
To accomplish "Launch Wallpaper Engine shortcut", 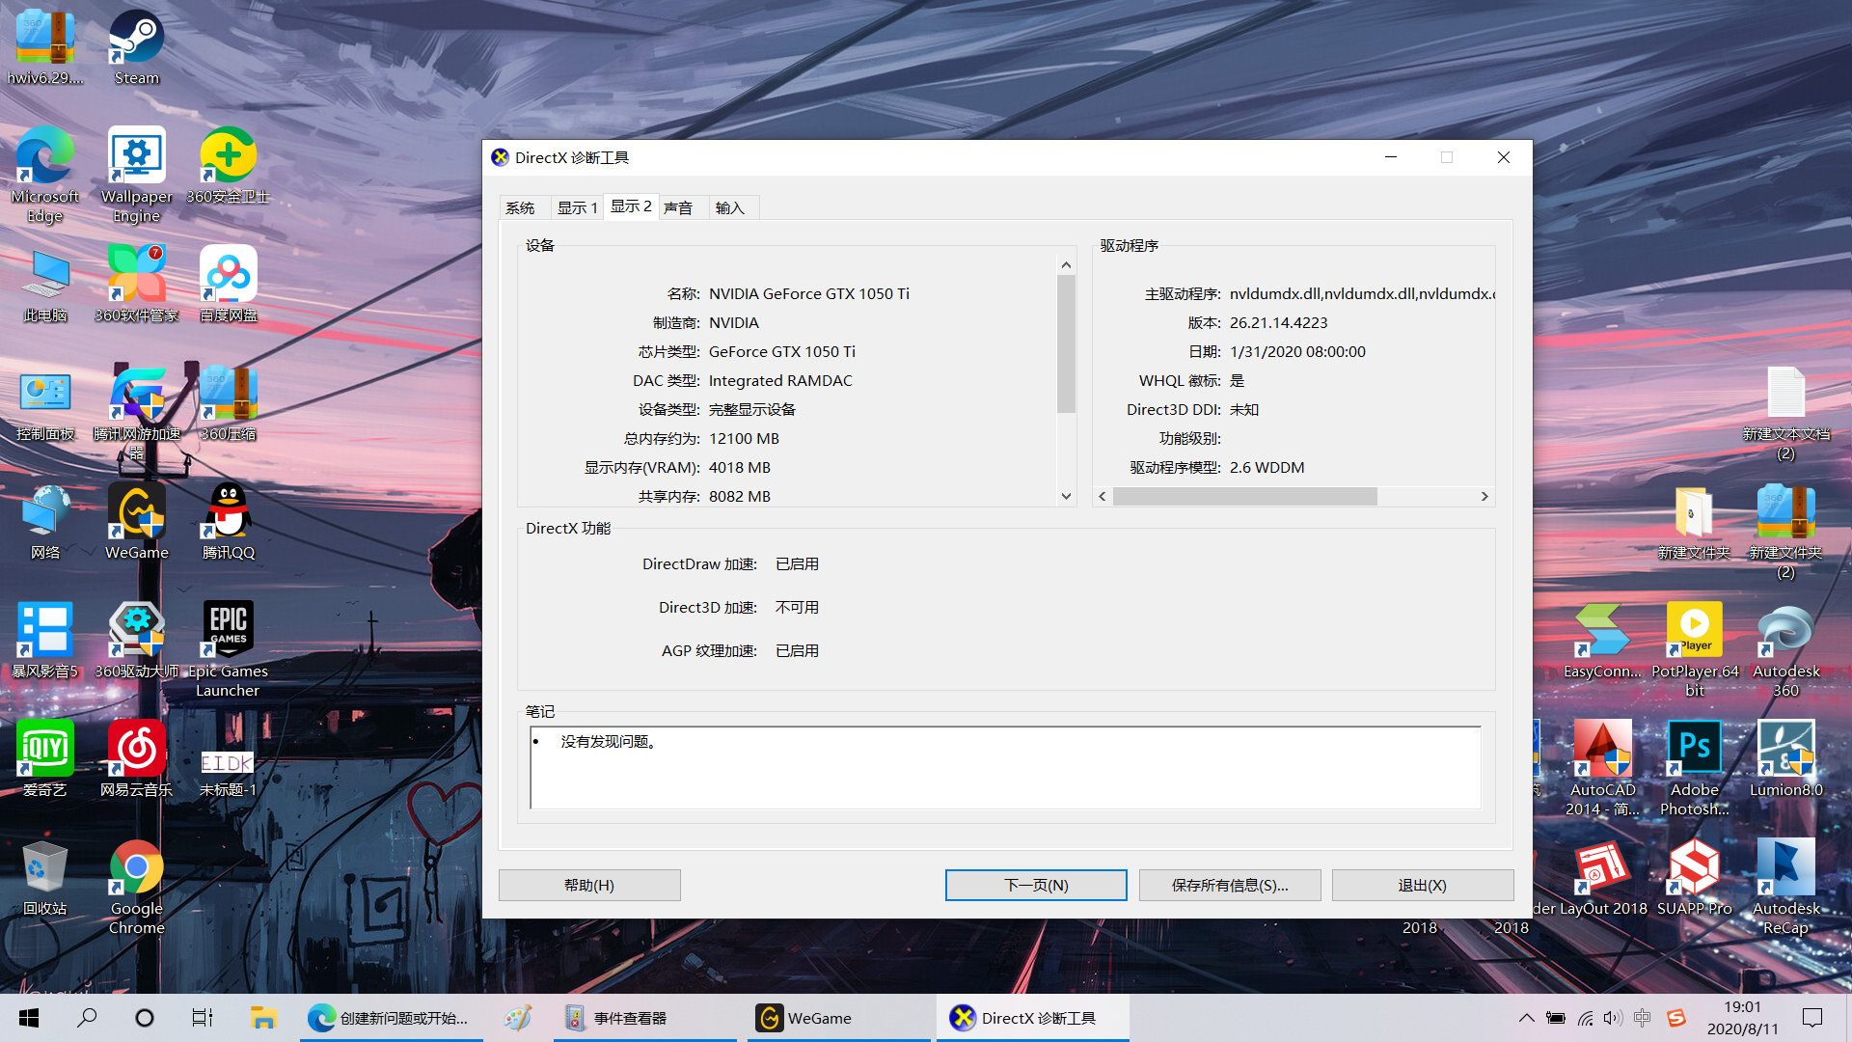I will (x=136, y=175).
